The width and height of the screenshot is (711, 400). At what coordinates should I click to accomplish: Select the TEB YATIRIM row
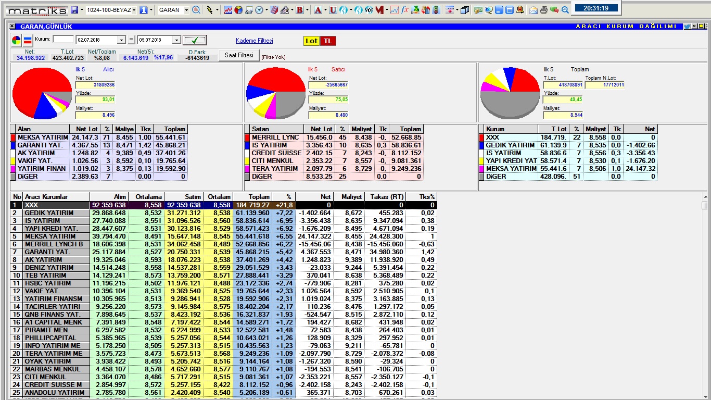tap(224, 276)
